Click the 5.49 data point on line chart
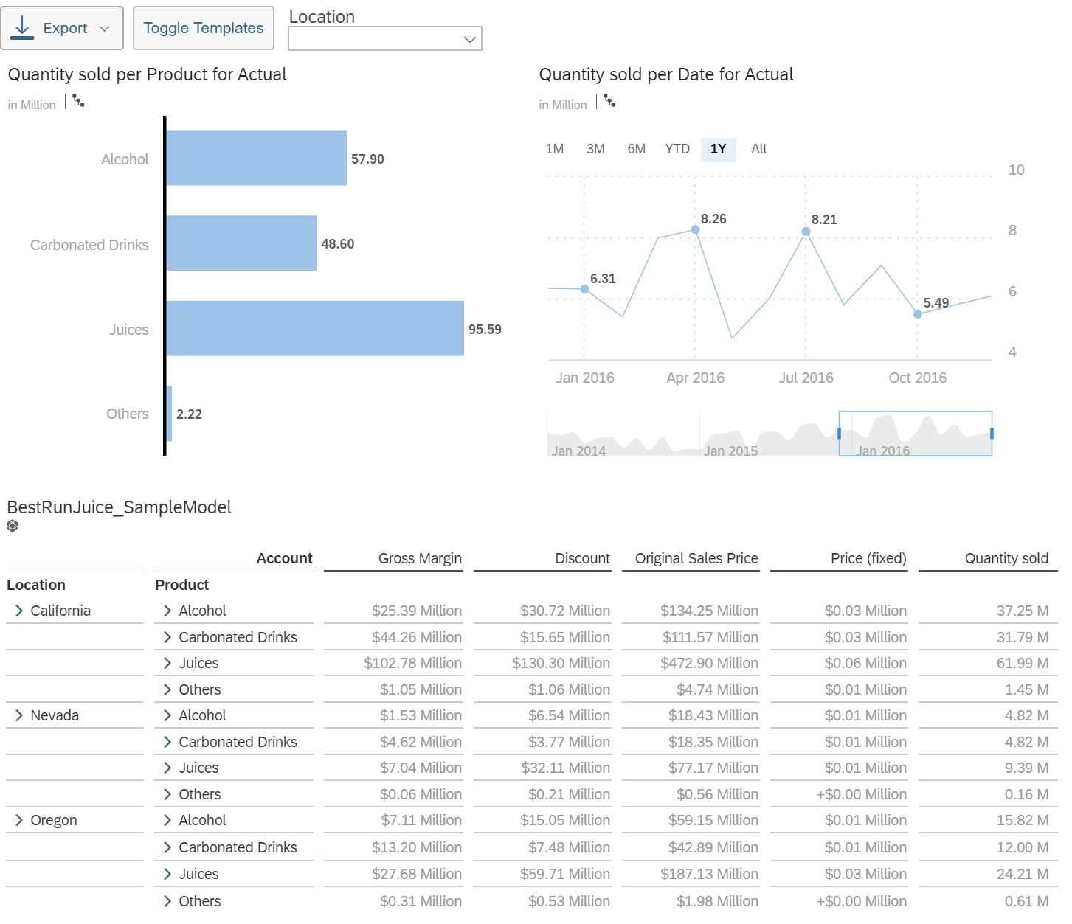1072x924 pixels. [x=918, y=314]
